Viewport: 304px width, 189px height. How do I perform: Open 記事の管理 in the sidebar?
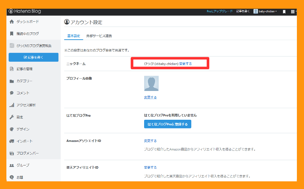point(24,69)
